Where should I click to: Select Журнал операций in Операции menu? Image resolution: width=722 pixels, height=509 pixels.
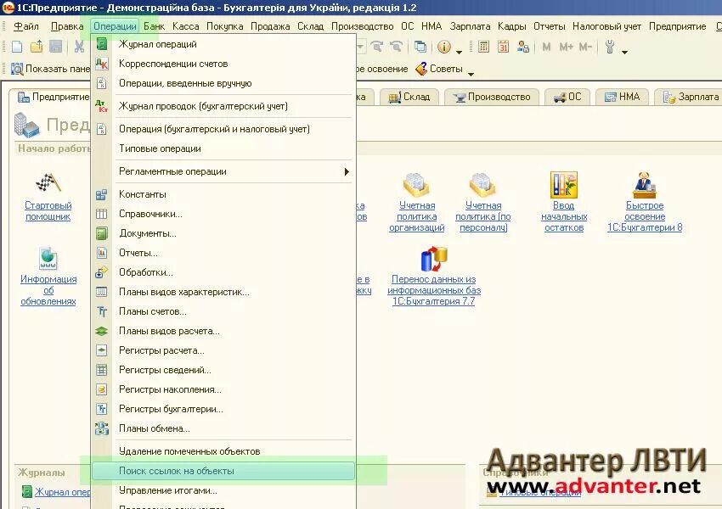(223, 44)
